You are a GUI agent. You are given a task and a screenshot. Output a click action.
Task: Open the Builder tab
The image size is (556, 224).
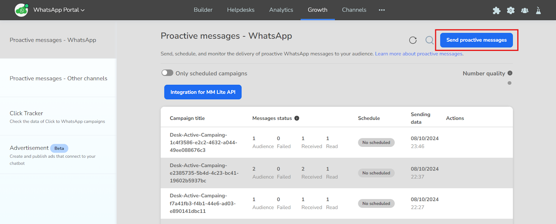(x=203, y=10)
